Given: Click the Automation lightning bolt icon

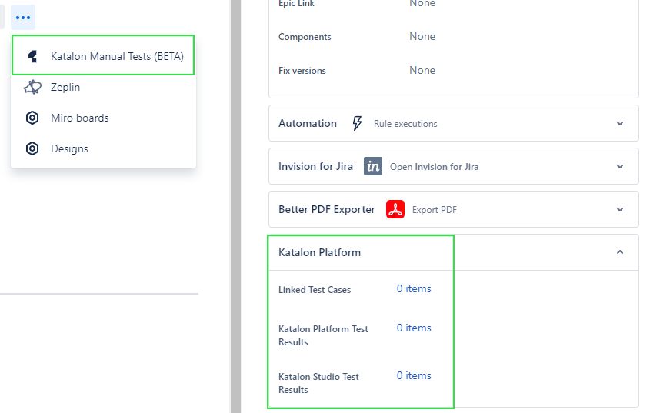Looking at the screenshot, I should (357, 123).
